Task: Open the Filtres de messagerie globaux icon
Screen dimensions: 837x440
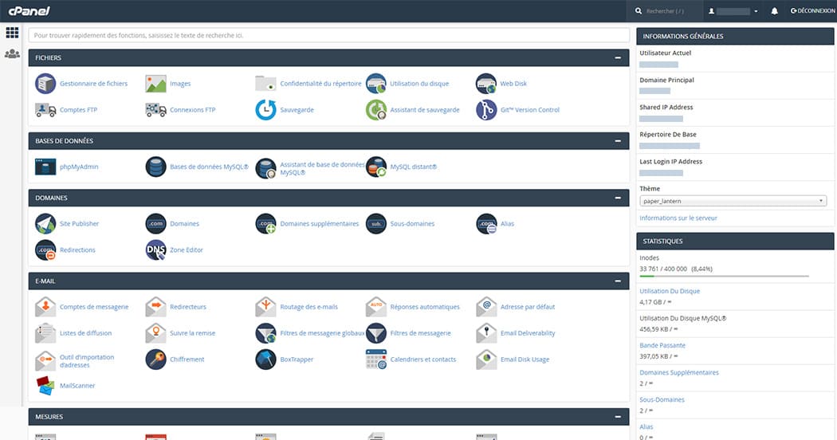Action: (265, 333)
